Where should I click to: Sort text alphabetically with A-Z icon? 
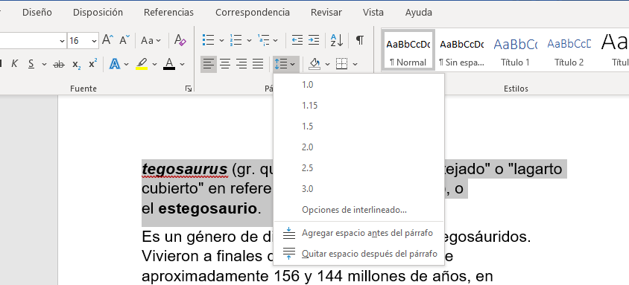[x=337, y=40]
